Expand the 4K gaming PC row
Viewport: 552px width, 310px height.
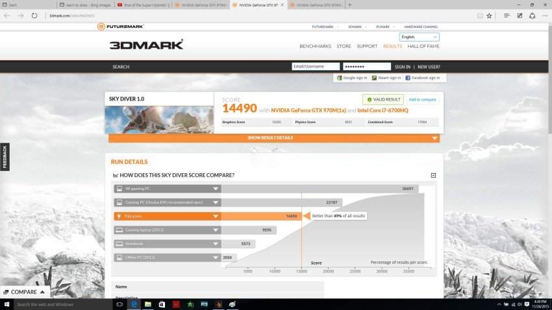click(215, 189)
